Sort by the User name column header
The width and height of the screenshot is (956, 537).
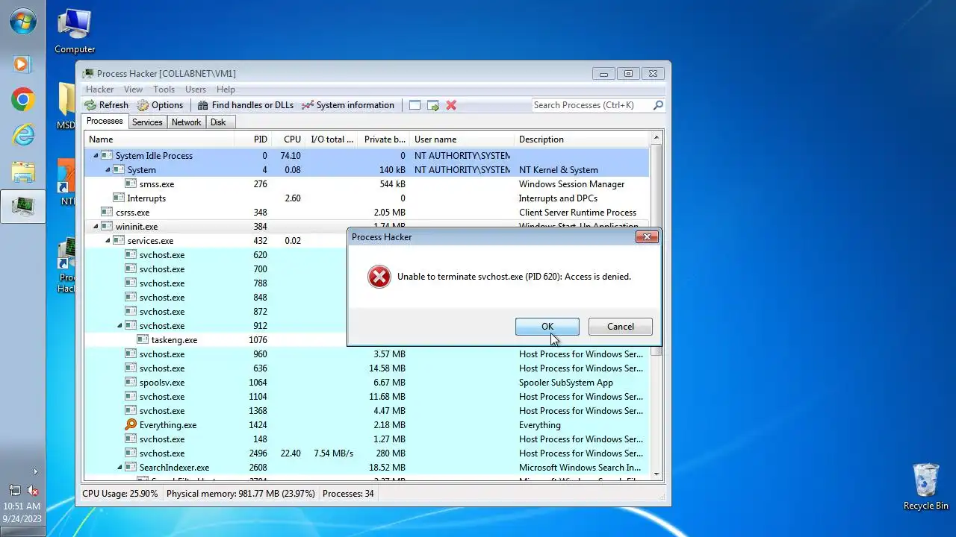point(462,139)
